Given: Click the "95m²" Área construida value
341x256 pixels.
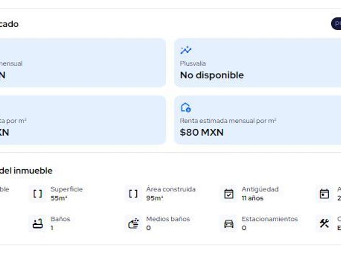Looking at the screenshot, I should [x=155, y=198].
